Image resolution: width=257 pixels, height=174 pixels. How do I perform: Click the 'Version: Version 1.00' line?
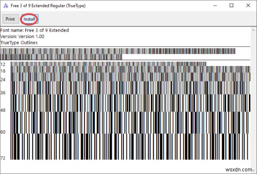[x=22, y=36]
